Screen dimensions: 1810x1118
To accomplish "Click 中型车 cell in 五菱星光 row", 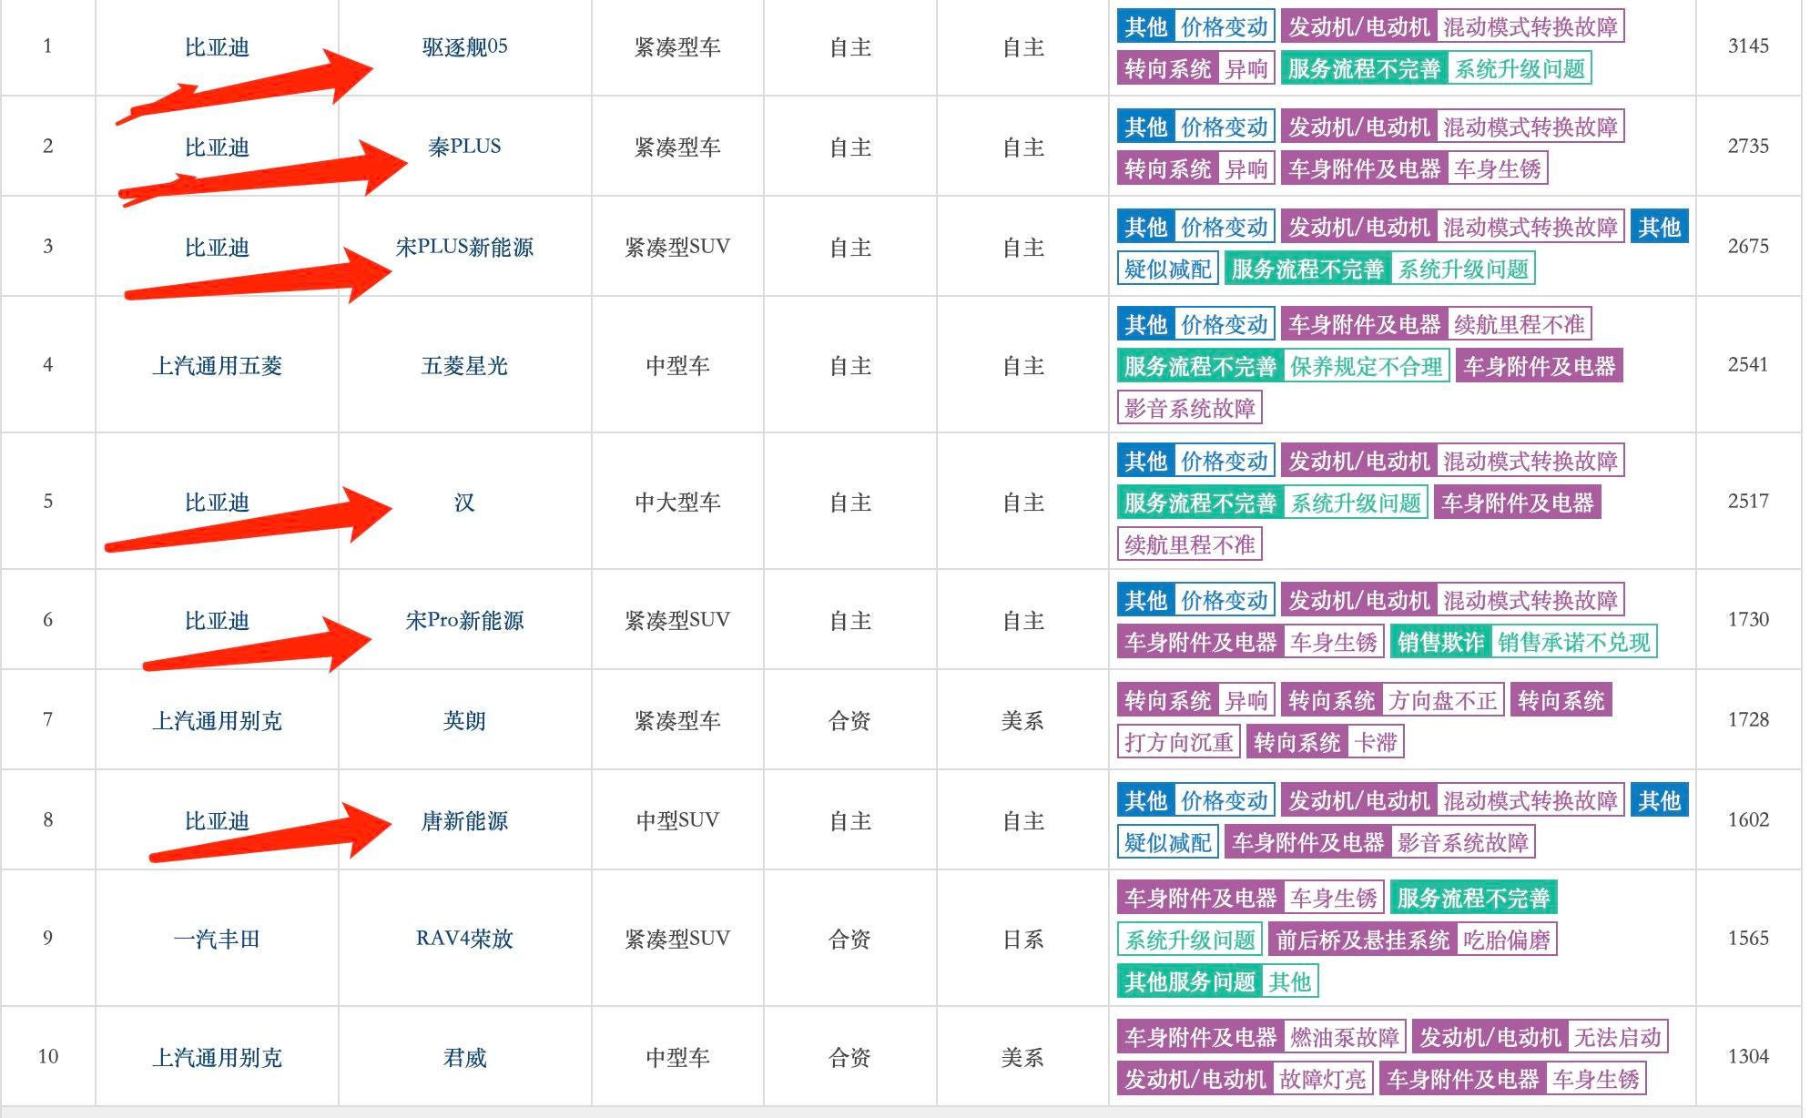I will (677, 365).
